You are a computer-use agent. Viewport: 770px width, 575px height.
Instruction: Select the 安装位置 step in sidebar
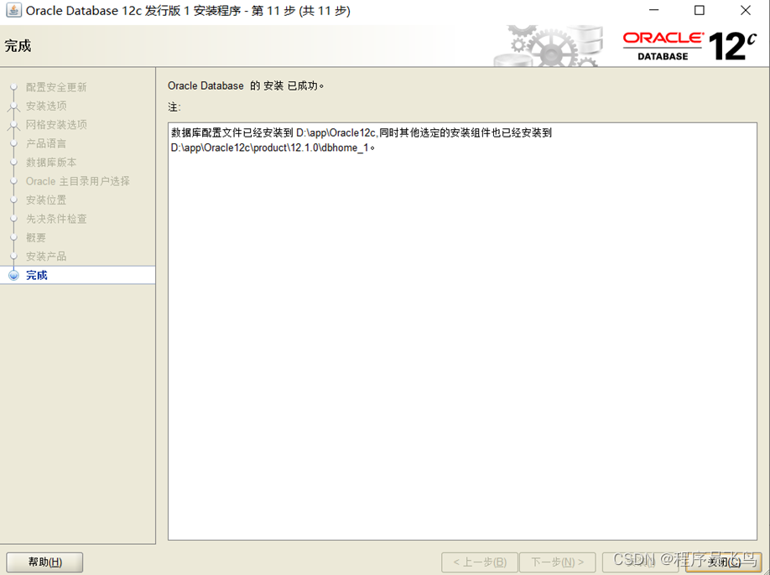pyautogui.click(x=46, y=200)
